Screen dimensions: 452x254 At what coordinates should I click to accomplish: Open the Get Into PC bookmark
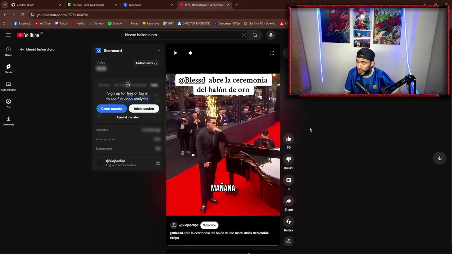260,24
